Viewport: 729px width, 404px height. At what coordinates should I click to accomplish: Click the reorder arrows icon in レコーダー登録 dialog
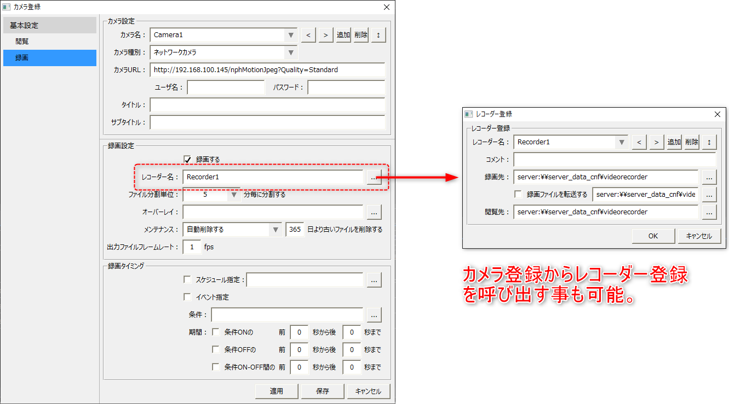(x=709, y=142)
